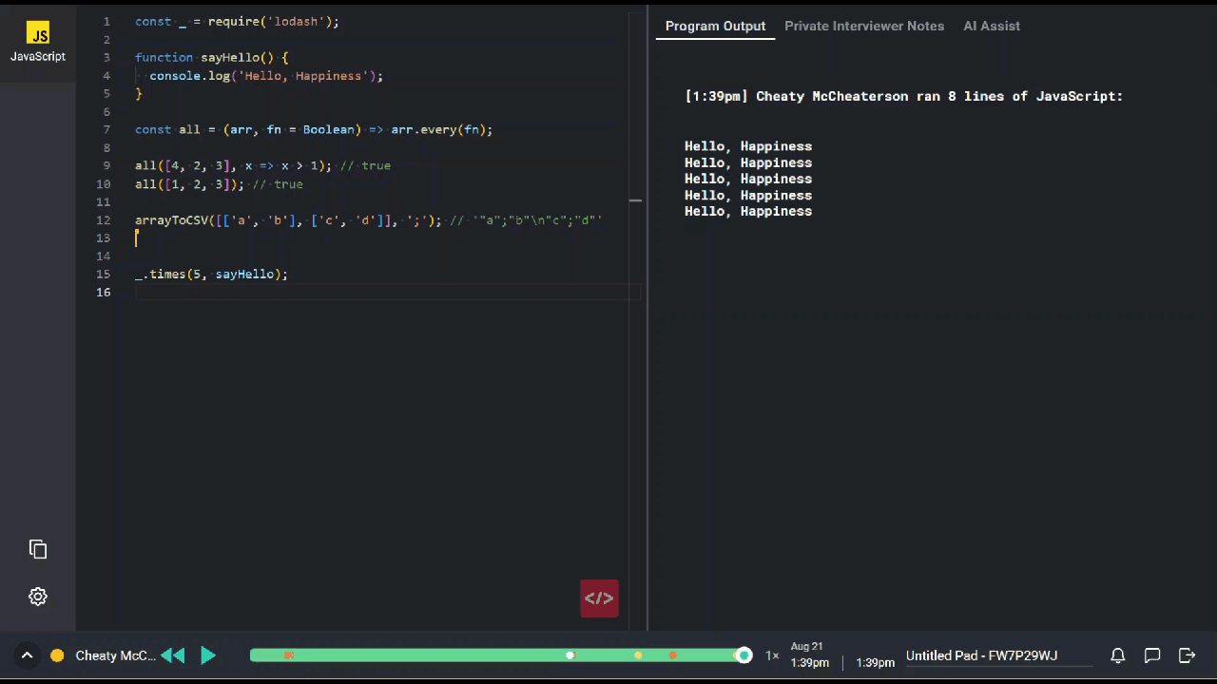This screenshot has height=684, width=1217.
Task: Open the settings gear in sidebar
Action: [38, 597]
